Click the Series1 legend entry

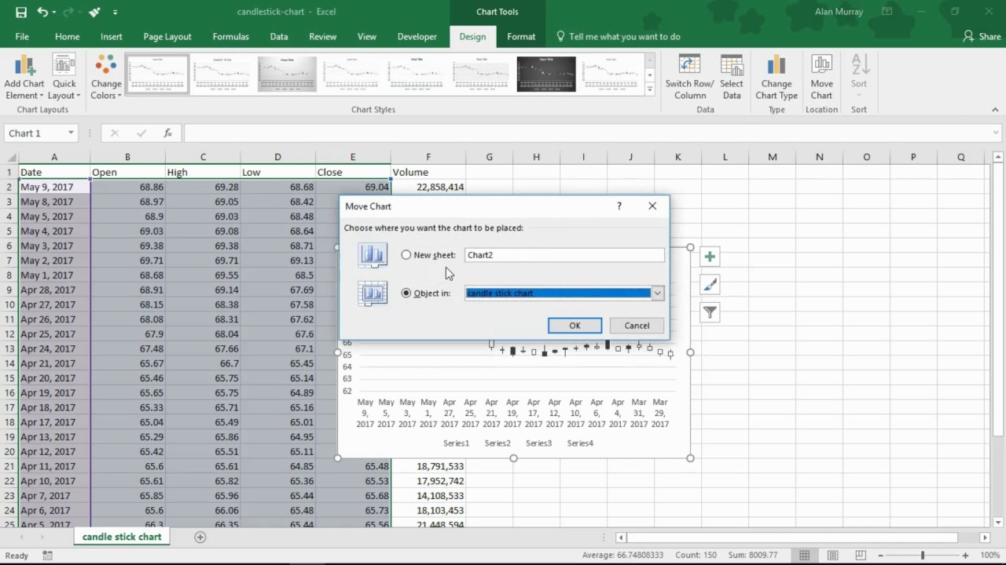456,443
